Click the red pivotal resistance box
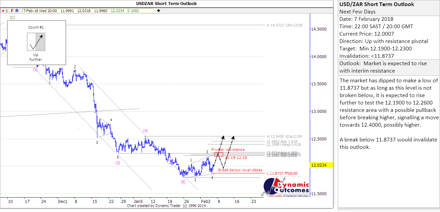Viewport: 440px width, 212px height. [219, 154]
